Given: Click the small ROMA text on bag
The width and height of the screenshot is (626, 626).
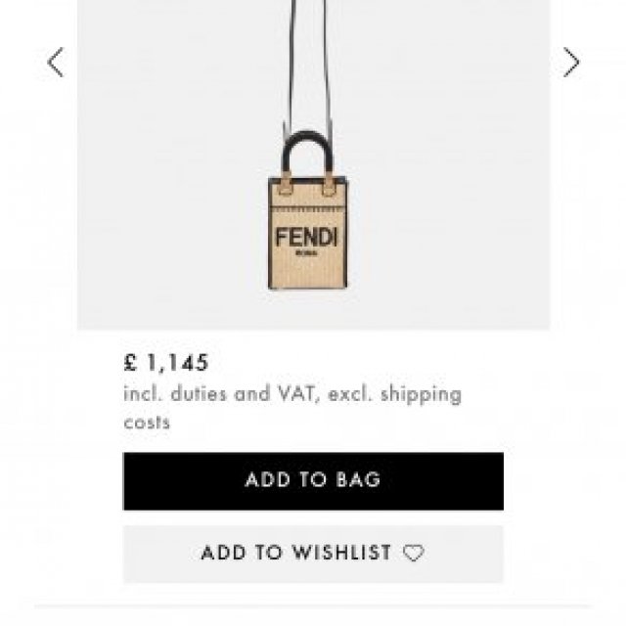Looking at the screenshot, I should pos(306,253).
